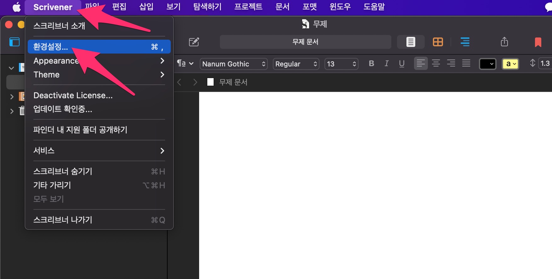Open the font size 13 combo box

coord(342,64)
